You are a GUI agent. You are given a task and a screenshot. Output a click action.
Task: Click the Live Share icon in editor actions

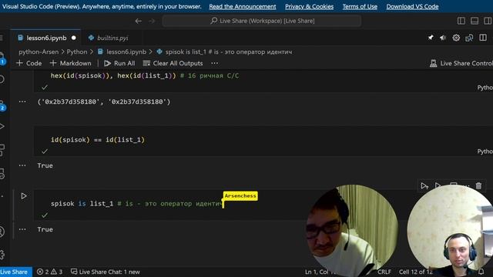(x=469, y=38)
